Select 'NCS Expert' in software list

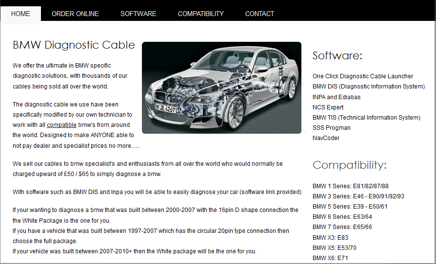tap(328, 107)
